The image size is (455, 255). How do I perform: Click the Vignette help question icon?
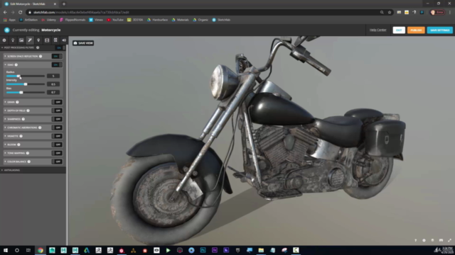coord(21,136)
